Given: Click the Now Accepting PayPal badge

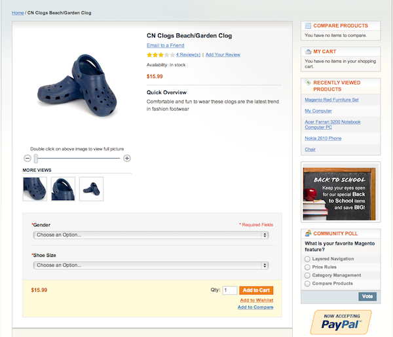Looking at the screenshot, I should (341, 322).
